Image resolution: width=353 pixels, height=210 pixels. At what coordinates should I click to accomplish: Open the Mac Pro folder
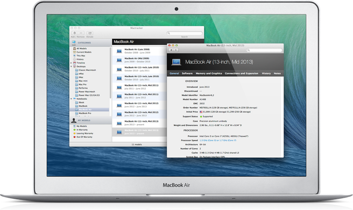81,84
